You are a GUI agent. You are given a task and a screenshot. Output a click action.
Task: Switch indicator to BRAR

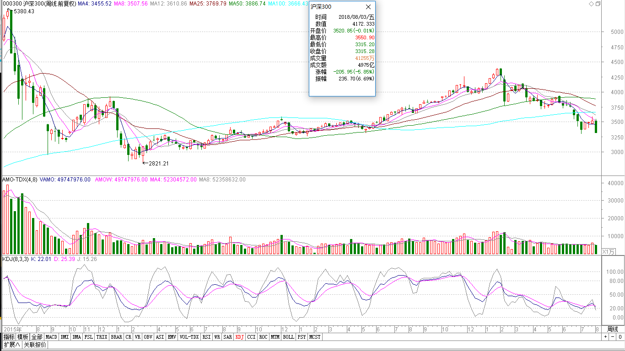(x=116, y=337)
